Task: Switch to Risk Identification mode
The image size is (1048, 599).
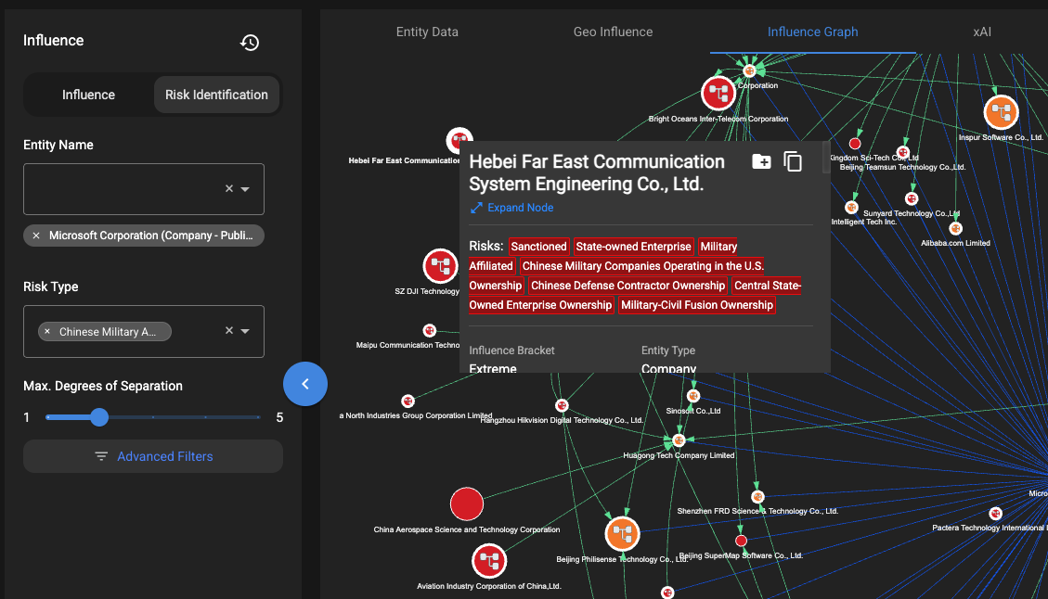Action: tap(216, 95)
